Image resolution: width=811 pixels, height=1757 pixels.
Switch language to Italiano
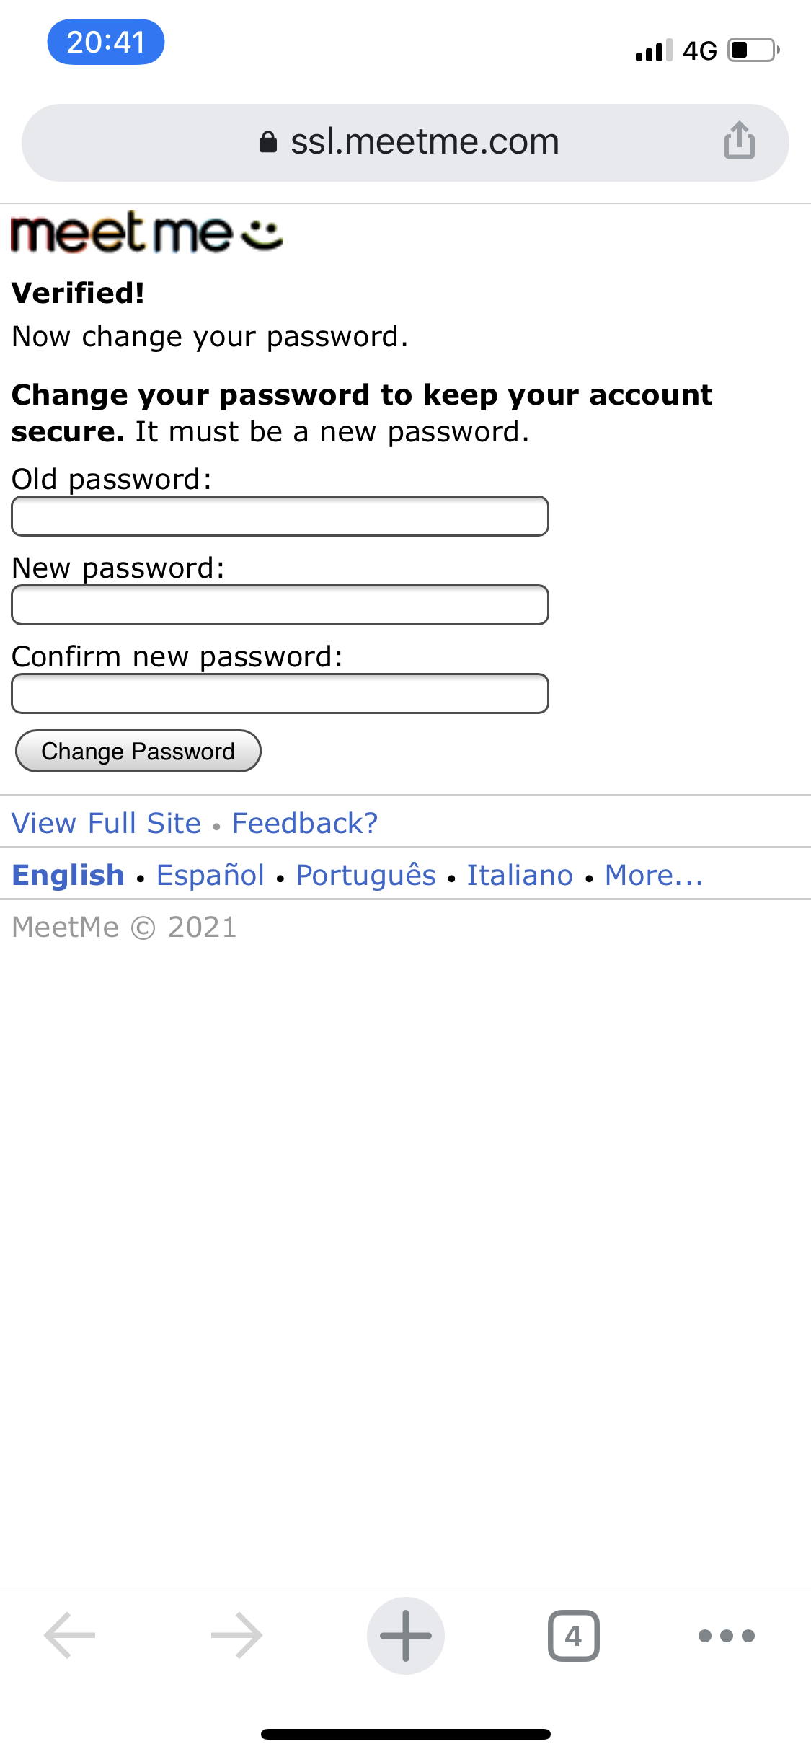pyautogui.click(x=520, y=875)
